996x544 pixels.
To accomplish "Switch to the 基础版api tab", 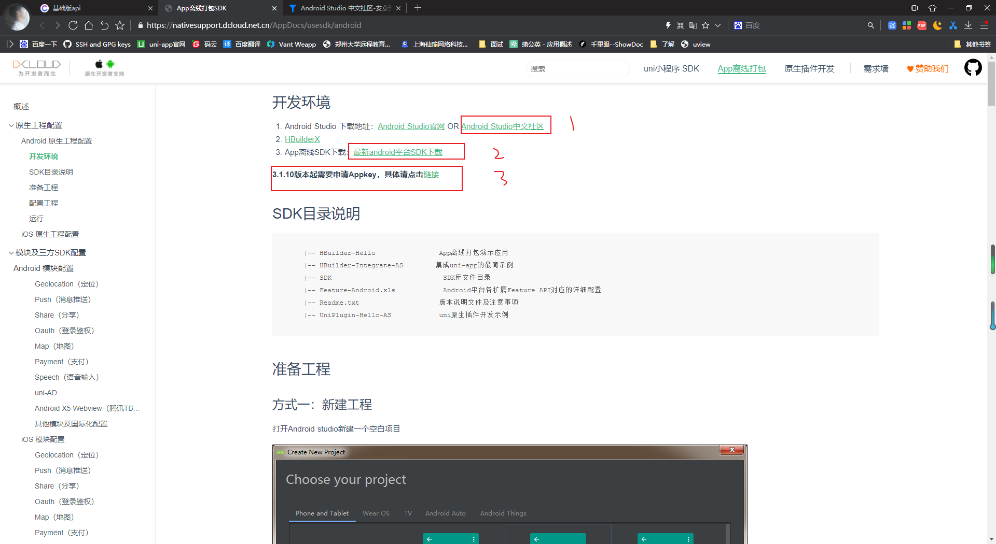I will [96, 8].
